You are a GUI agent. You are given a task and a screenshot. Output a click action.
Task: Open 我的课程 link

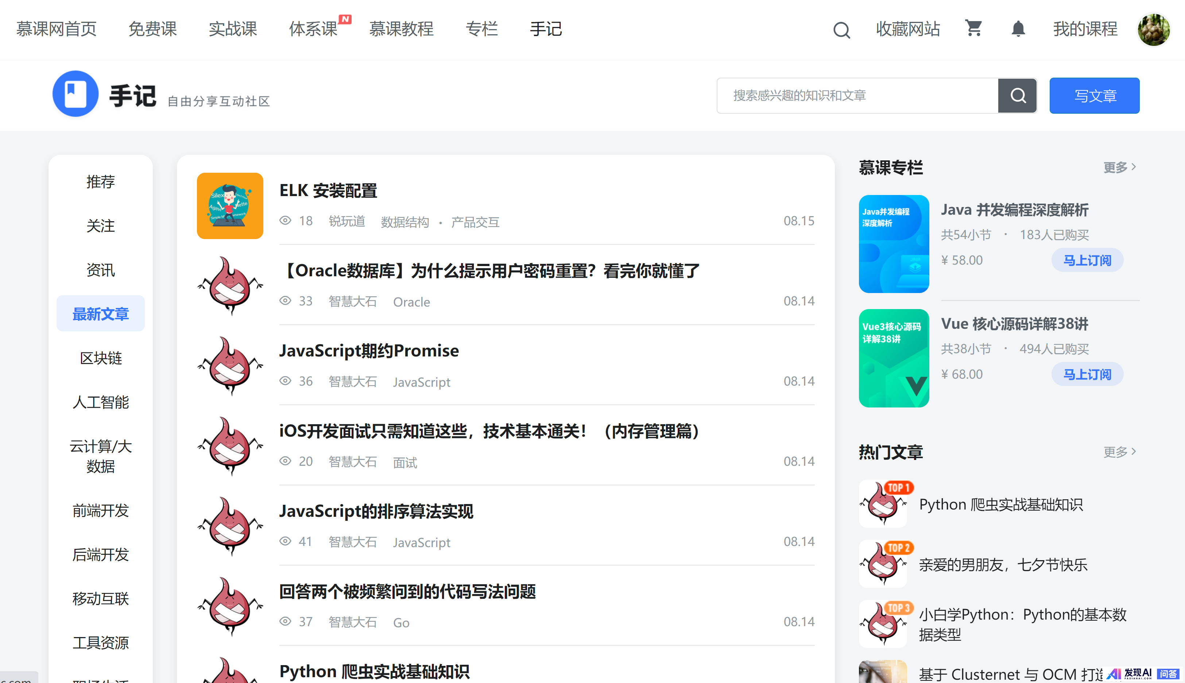coord(1085,29)
